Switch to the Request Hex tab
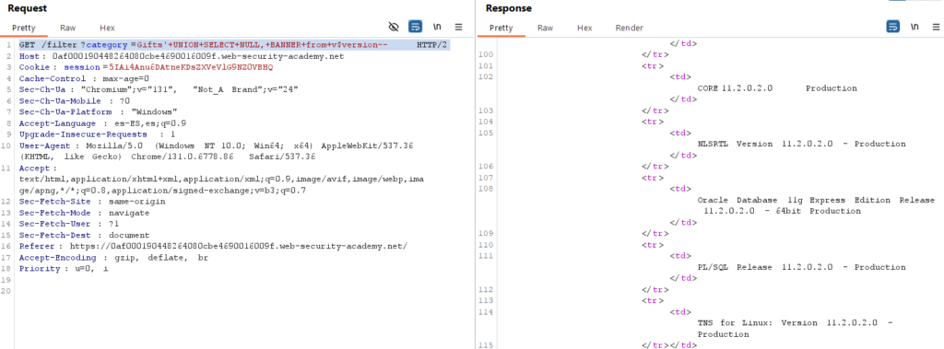 (x=107, y=28)
